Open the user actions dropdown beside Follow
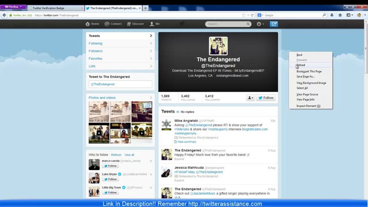This screenshot has height=207, width=368. point(251,98)
